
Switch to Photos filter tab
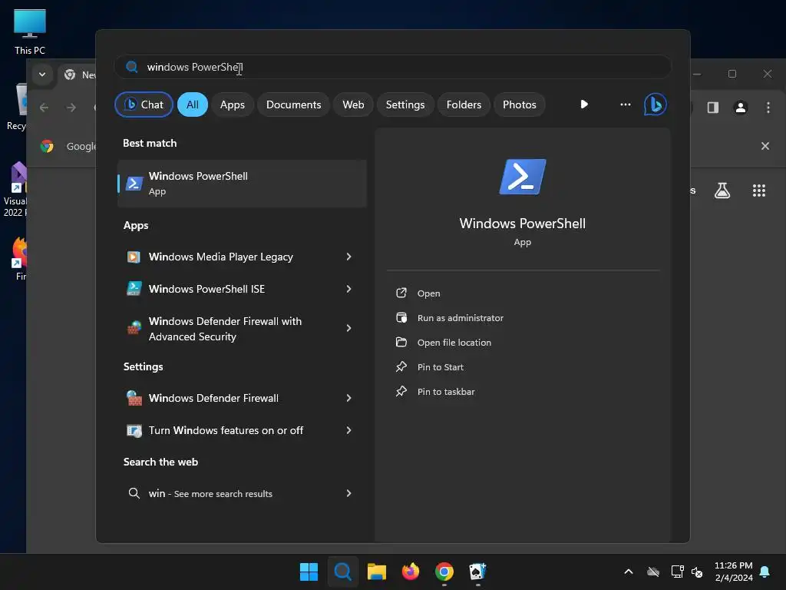point(520,104)
